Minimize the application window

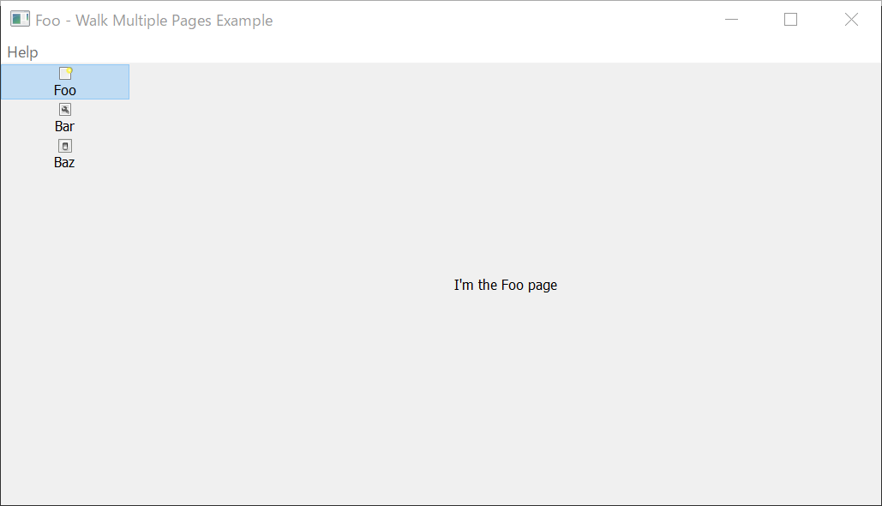pos(731,19)
